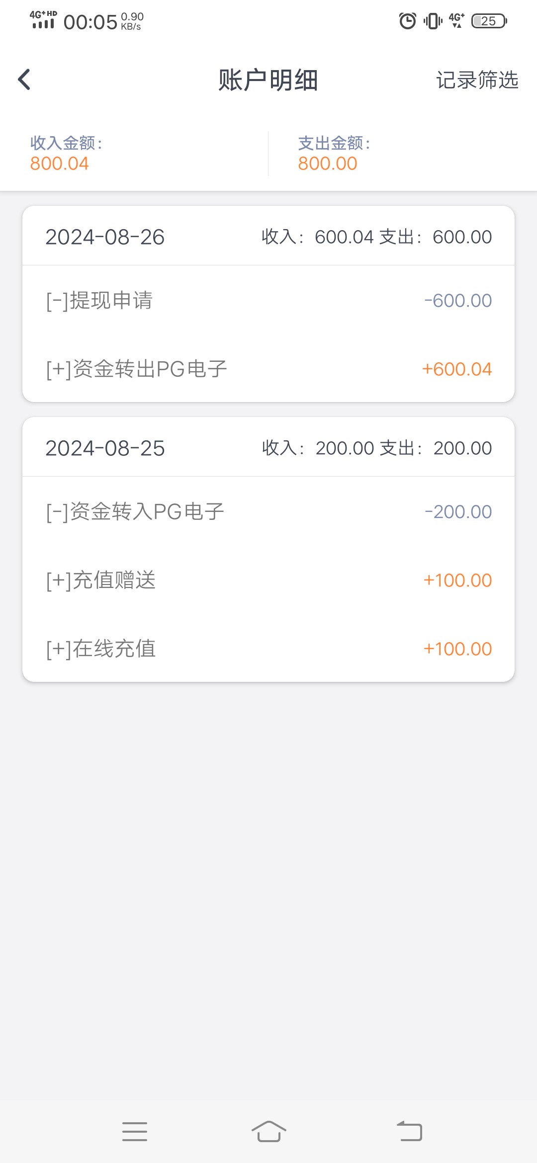Tap the Android menu navigation icon
This screenshot has width=537, height=1163.
(135, 1131)
